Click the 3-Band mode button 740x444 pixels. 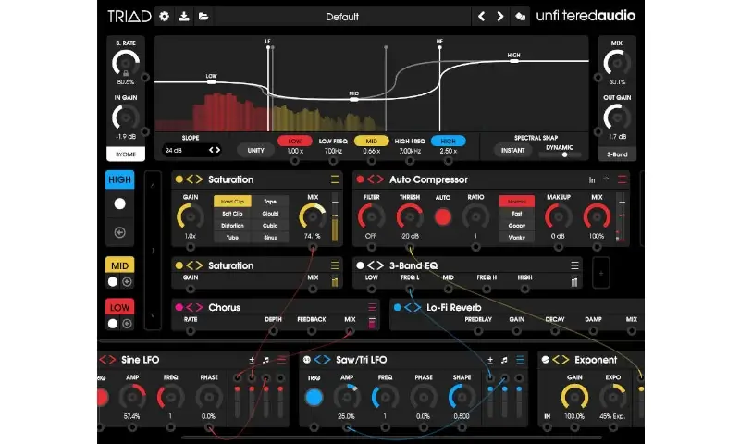click(617, 154)
